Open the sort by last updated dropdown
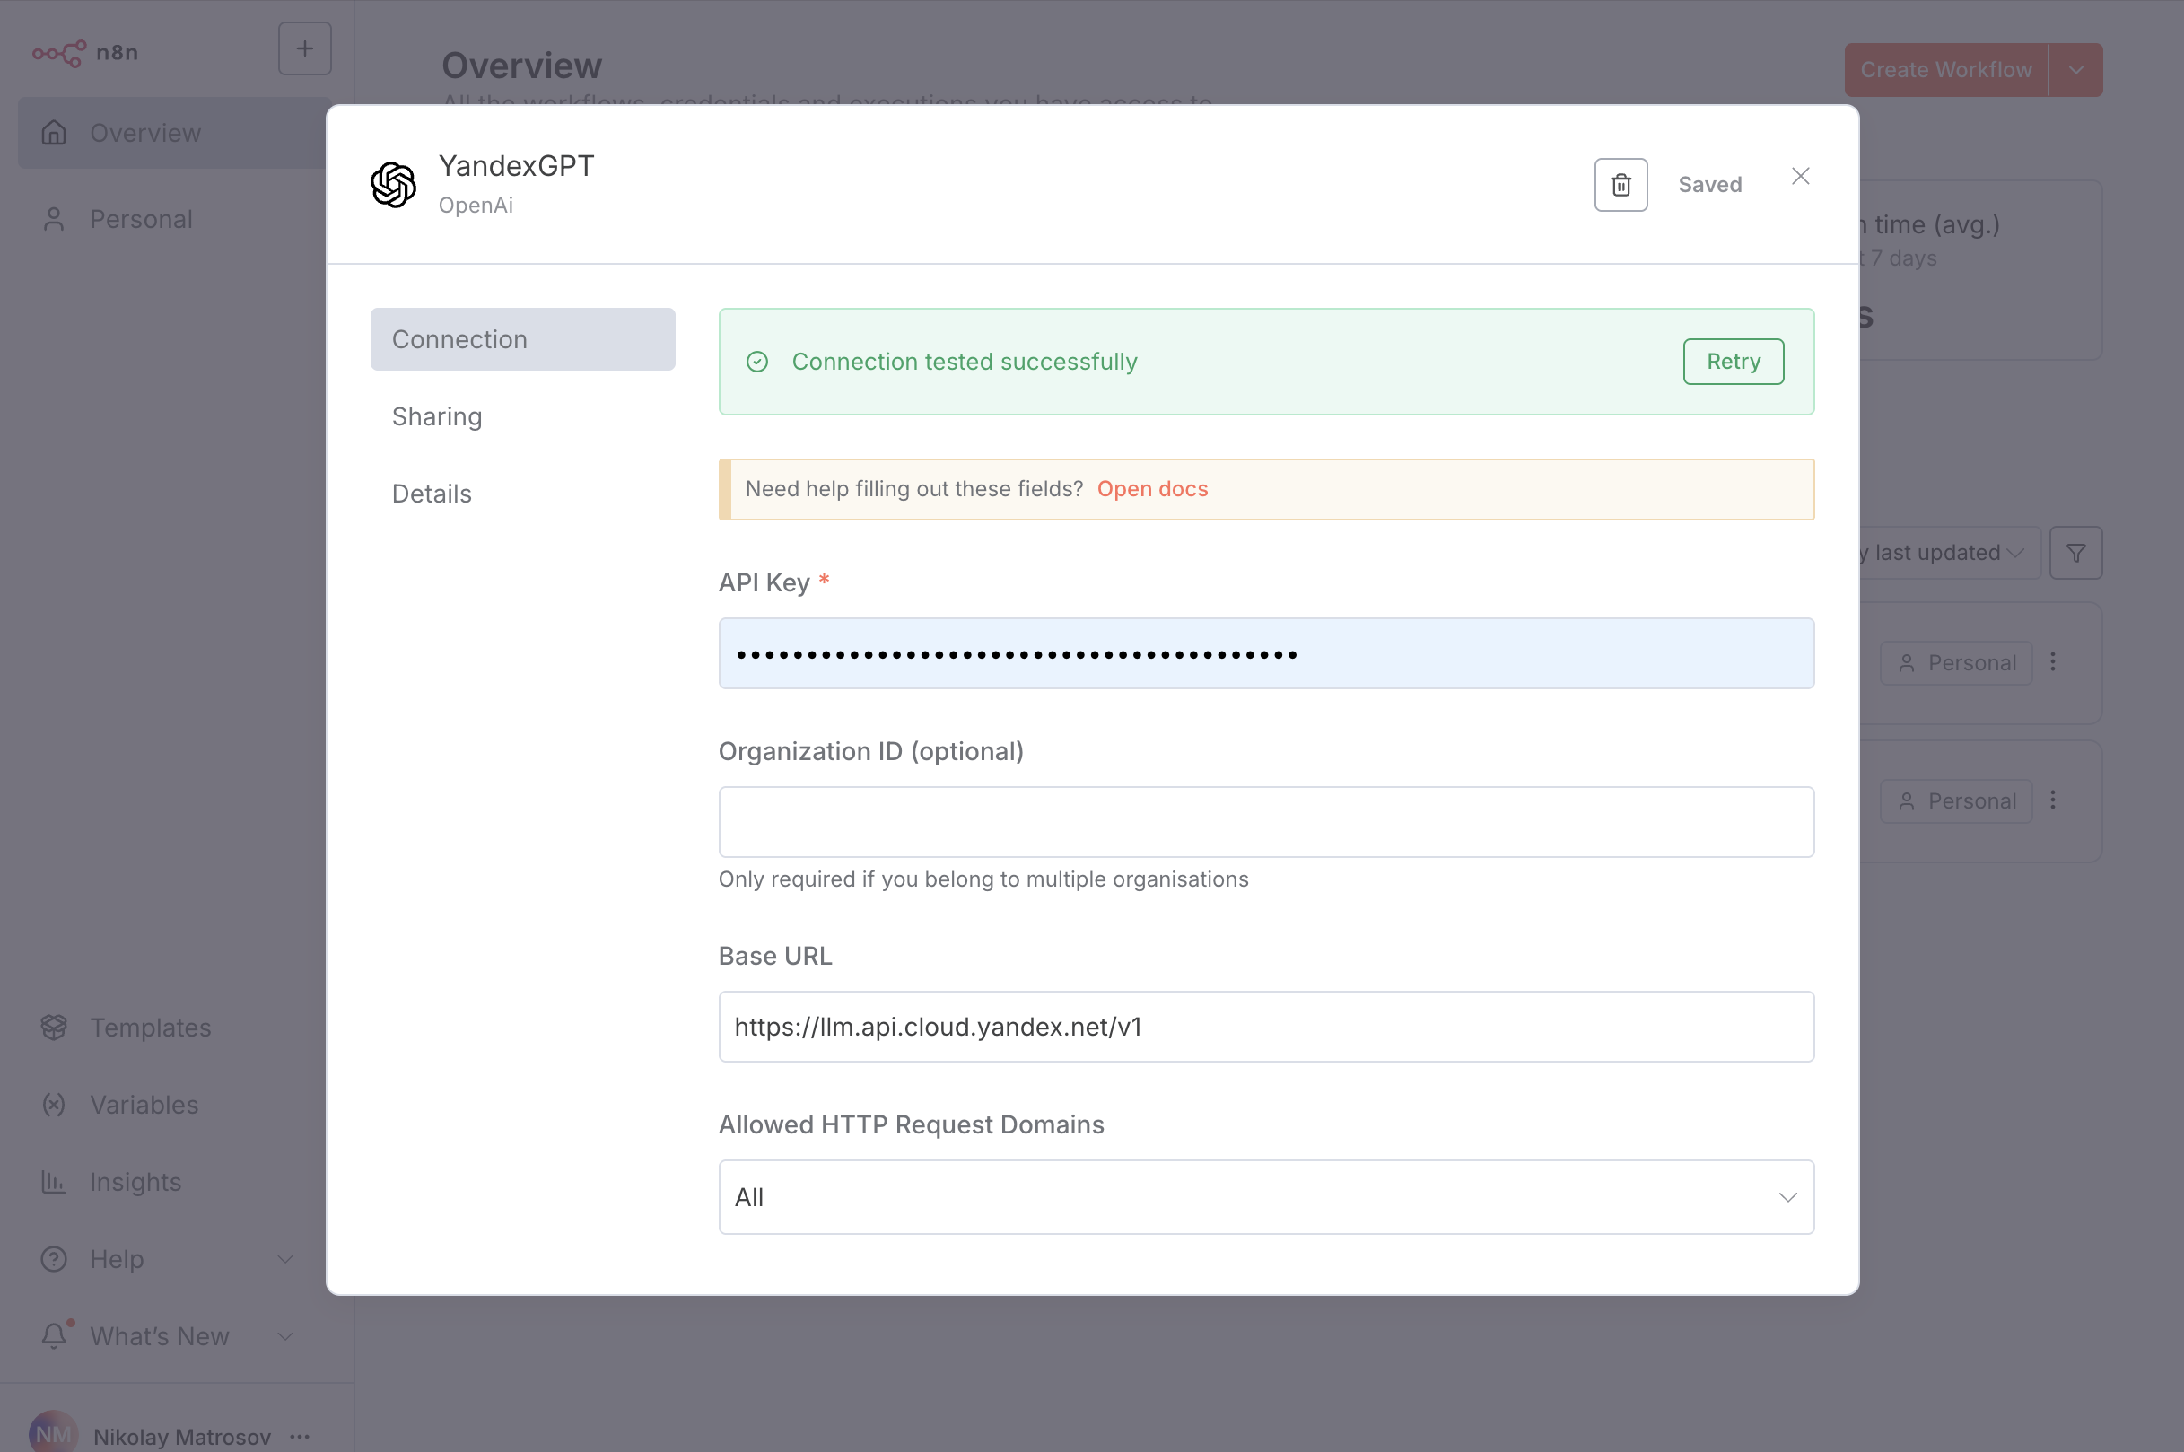The width and height of the screenshot is (2184, 1452). (1948, 553)
